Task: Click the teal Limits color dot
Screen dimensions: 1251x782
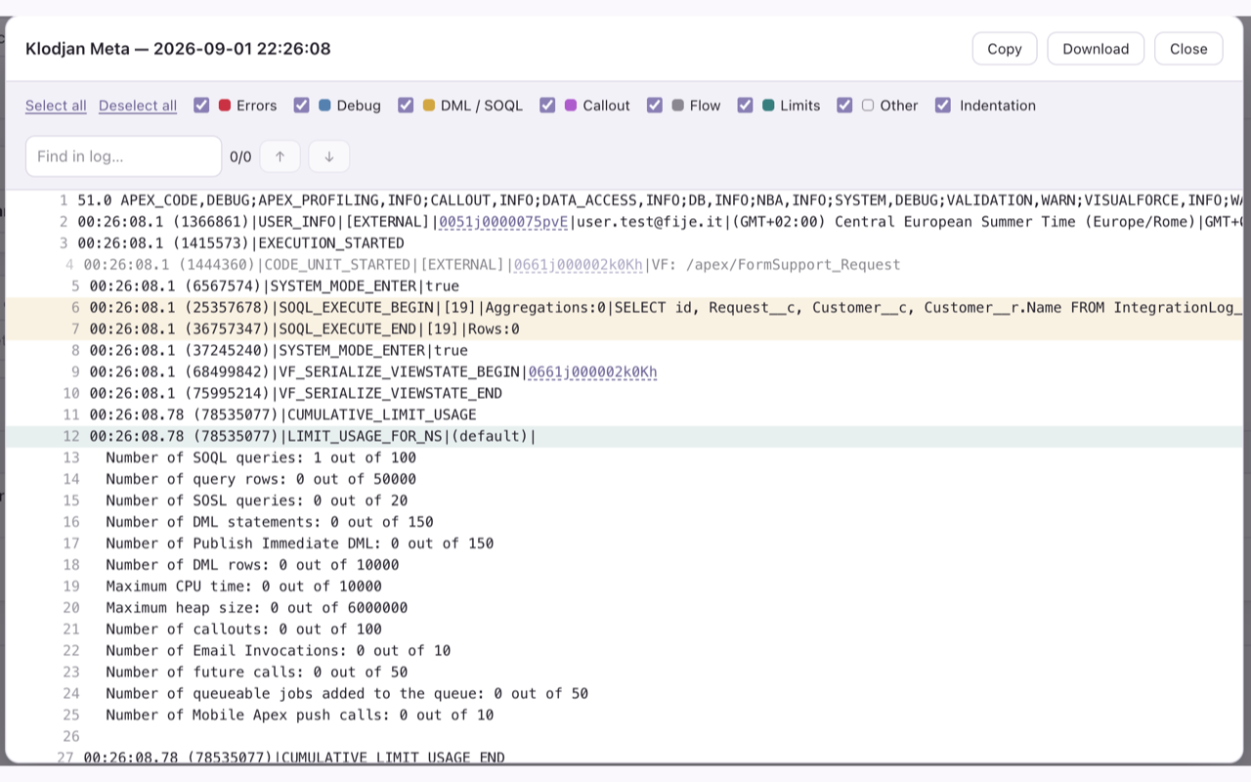Action: tap(768, 106)
